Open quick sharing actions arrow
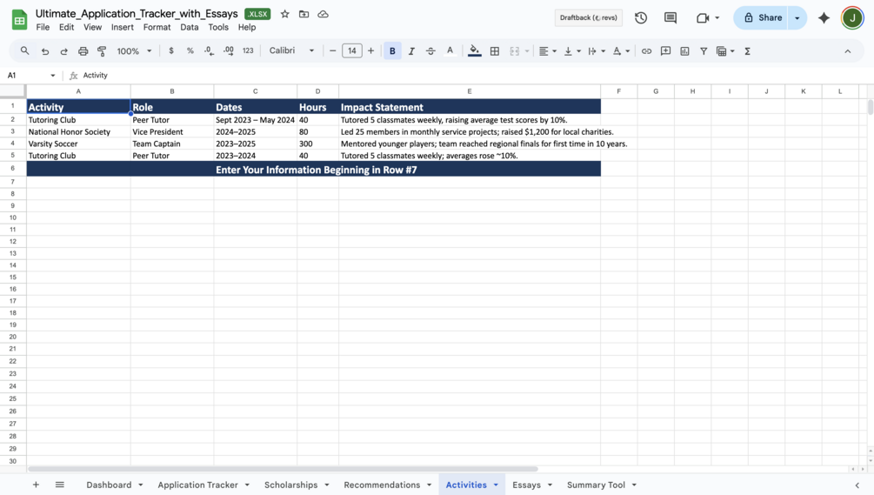 click(x=797, y=18)
